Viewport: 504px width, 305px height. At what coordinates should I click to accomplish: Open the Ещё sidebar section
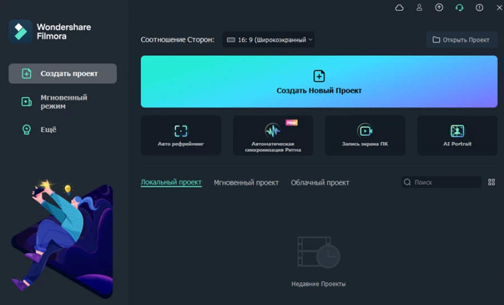pos(48,129)
